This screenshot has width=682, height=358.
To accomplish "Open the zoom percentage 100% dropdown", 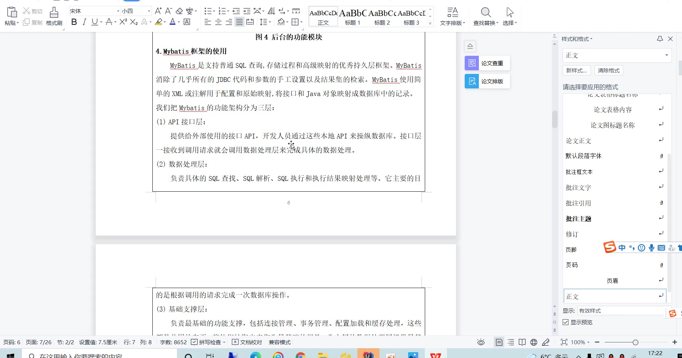I will pyautogui.click(x=580, y=342).
